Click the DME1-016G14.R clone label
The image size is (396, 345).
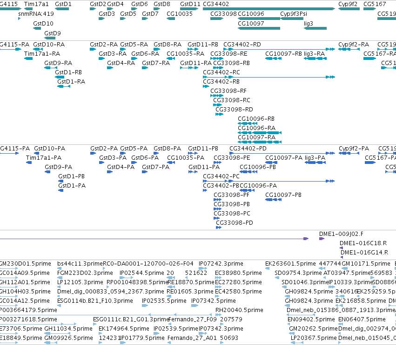pyautogui.click(x=364, y=253)
